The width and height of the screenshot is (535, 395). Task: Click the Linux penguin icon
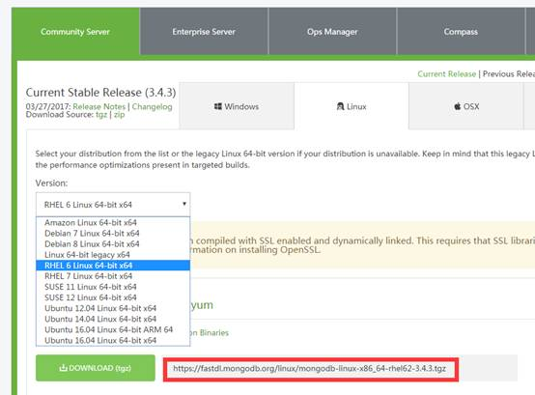click(x=340, y=106)
